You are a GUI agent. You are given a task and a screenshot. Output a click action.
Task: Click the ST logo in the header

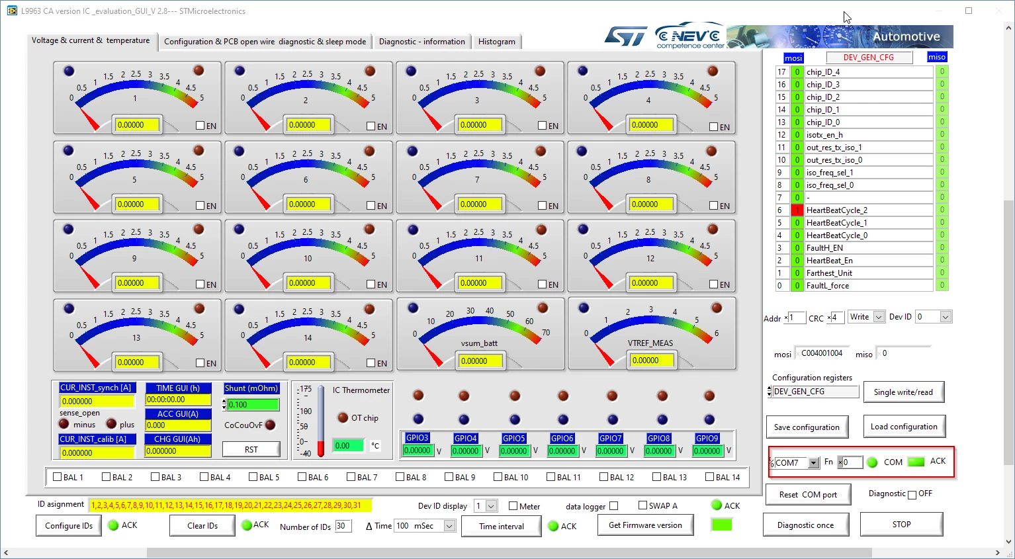[x=625, y=36]
